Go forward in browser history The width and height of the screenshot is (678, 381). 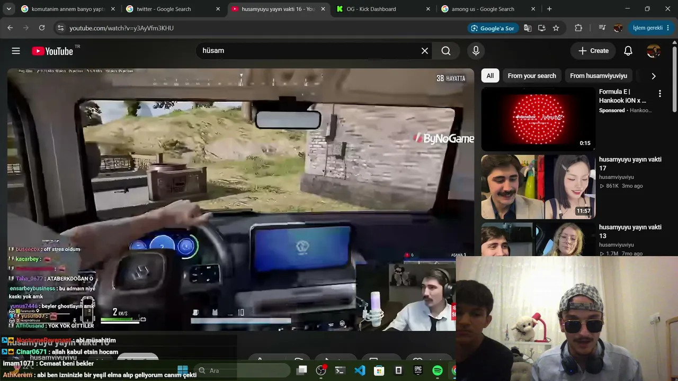click(26, 28)
